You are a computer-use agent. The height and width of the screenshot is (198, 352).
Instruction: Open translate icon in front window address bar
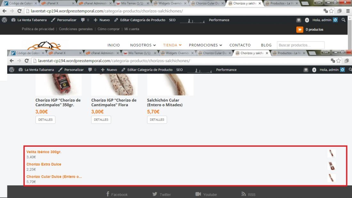333,61
